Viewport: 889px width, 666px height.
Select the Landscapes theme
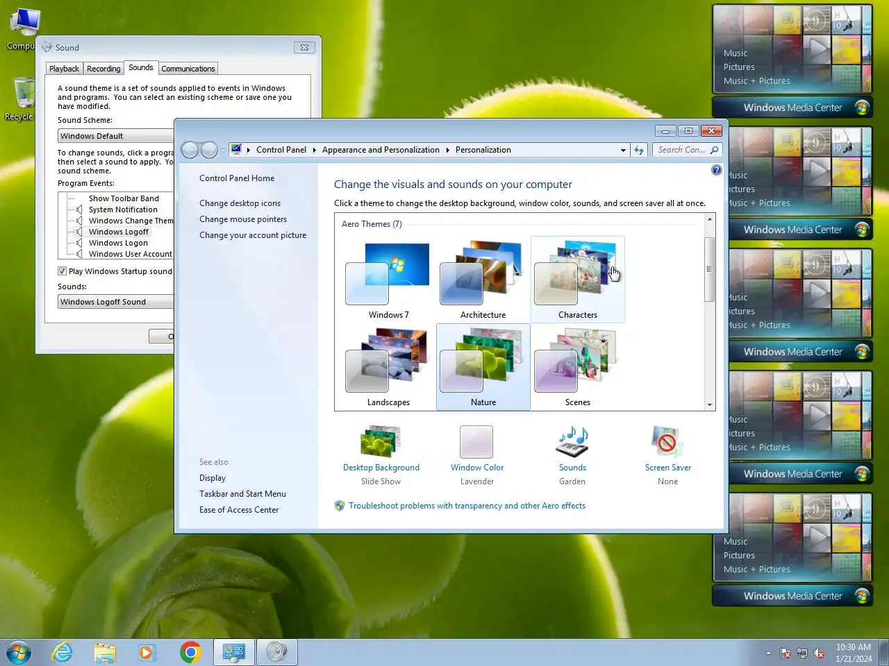point(389,367)
